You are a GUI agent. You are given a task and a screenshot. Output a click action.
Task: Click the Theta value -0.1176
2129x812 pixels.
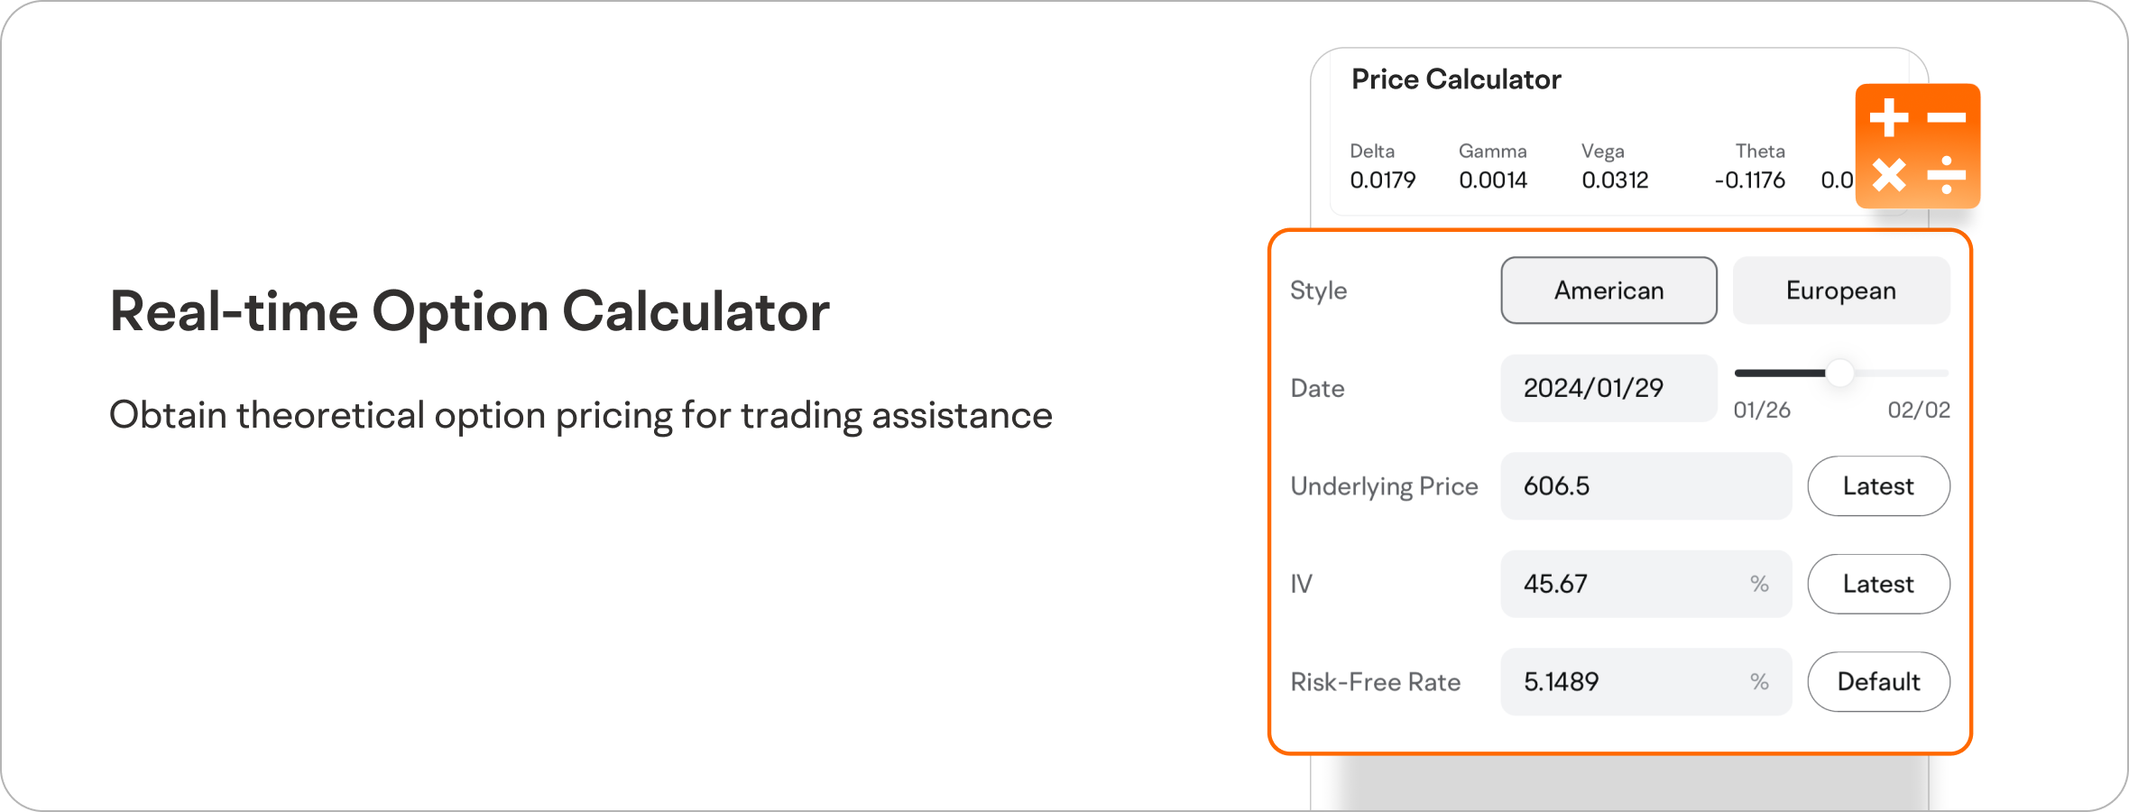(x=1749, y=180)
